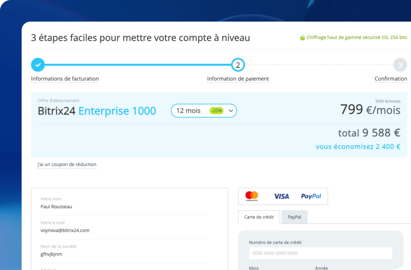Select the VISA logo
This screenshot has height=270, width=411.
[281, 196]
